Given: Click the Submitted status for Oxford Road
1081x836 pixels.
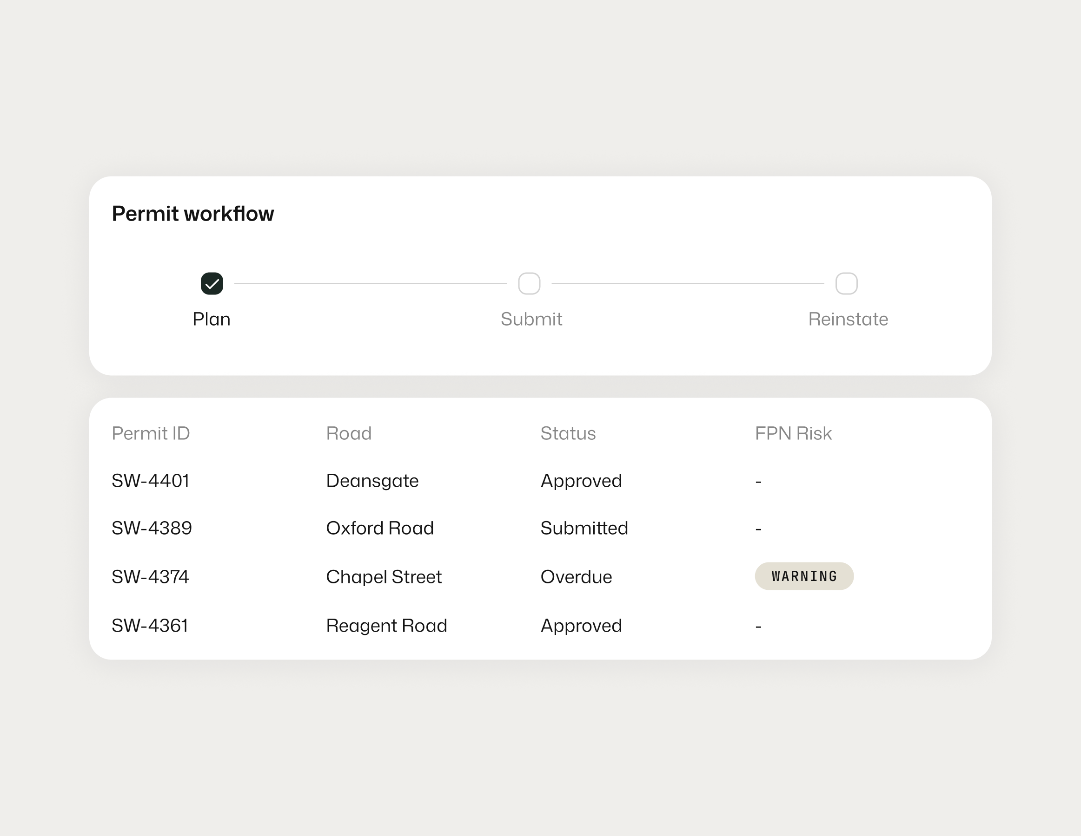Looking at the screenshot, I should [584, 529].
